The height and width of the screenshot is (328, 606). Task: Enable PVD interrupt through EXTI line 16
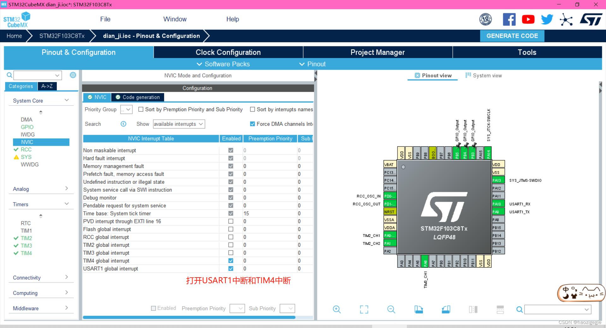[231, 221]
